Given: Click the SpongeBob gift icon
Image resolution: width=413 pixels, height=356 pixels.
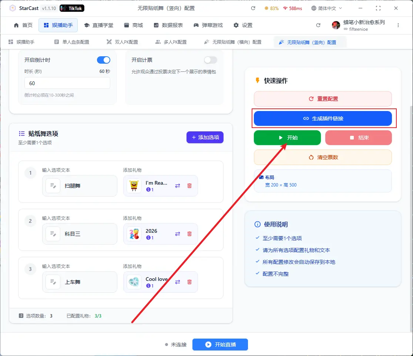Looking at the screenshot, I should pos(134,186).
